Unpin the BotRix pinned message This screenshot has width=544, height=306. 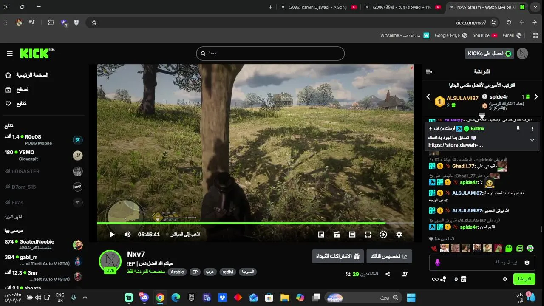point(518,128)
